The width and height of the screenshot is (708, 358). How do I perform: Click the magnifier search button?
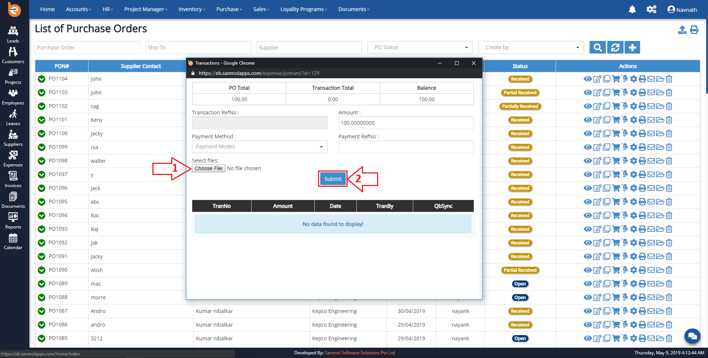pyautogui.click(x=598, y=47)
